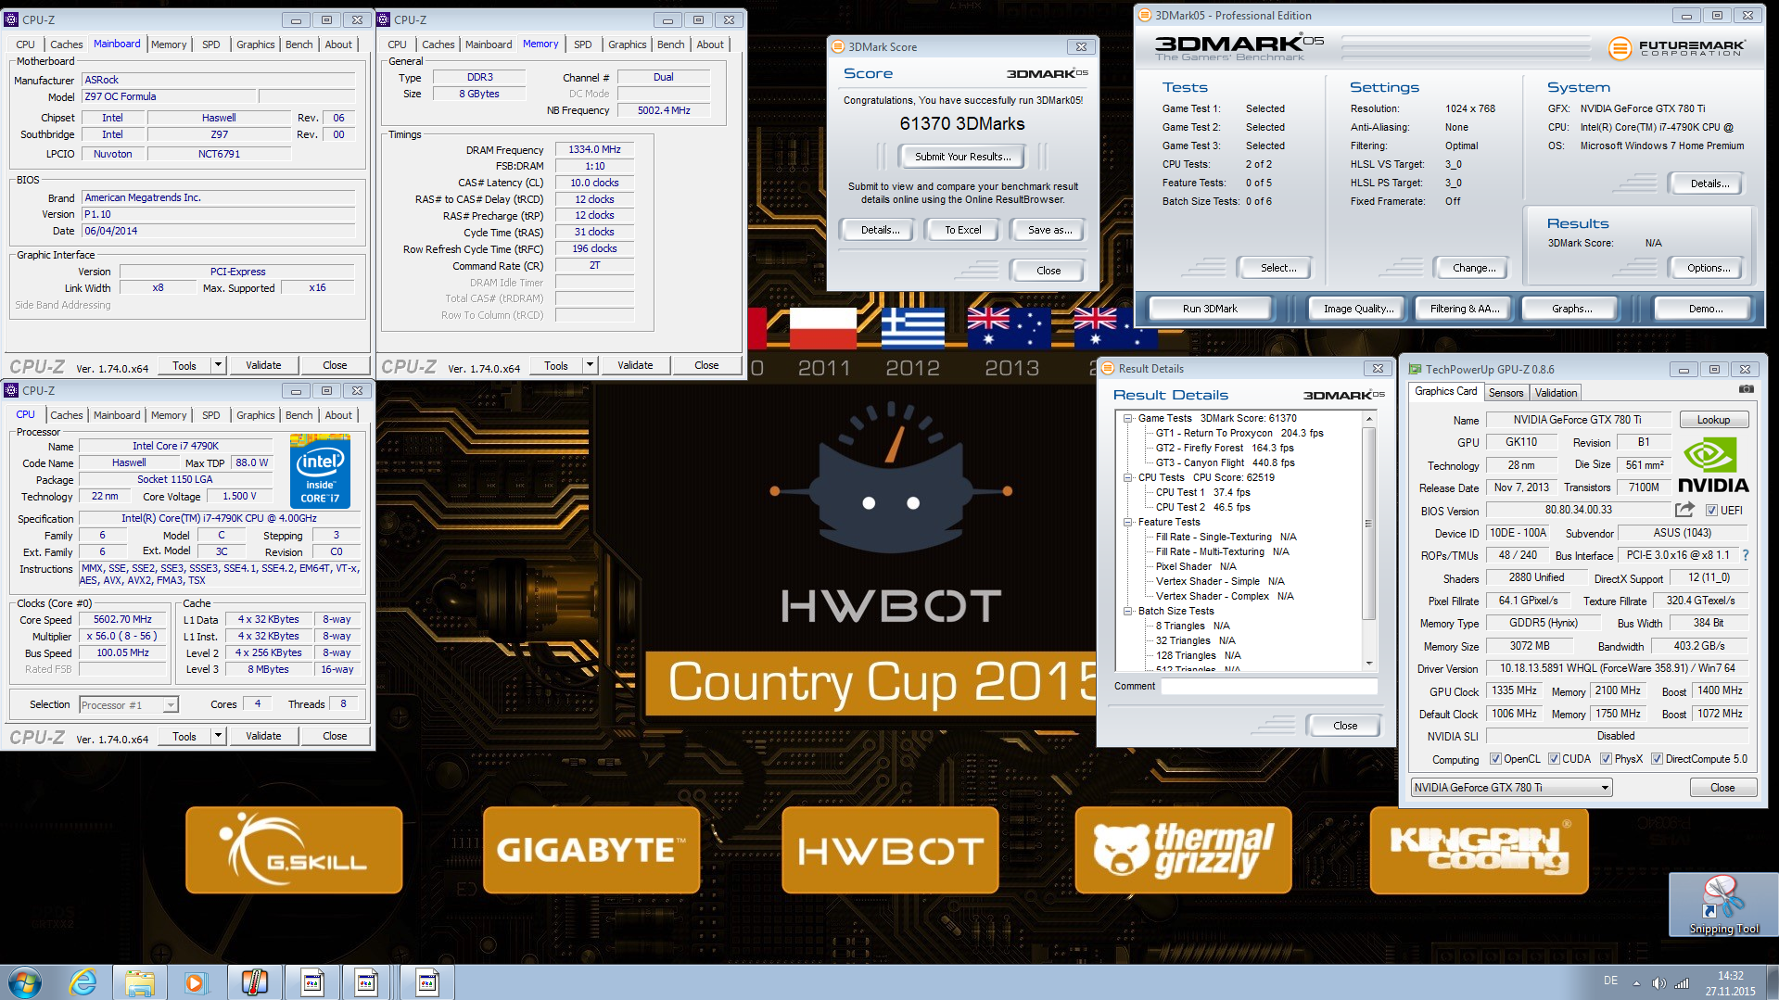Click the Result Details window title icon

(1108, 368)
